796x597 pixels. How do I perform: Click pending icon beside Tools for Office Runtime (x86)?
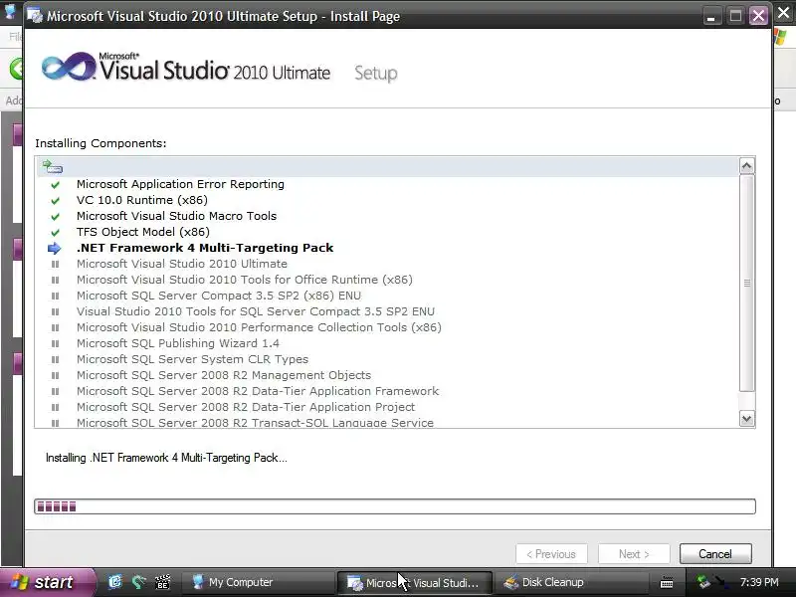[56, 281]
